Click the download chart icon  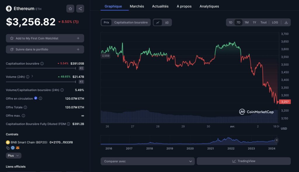point(286,22)
